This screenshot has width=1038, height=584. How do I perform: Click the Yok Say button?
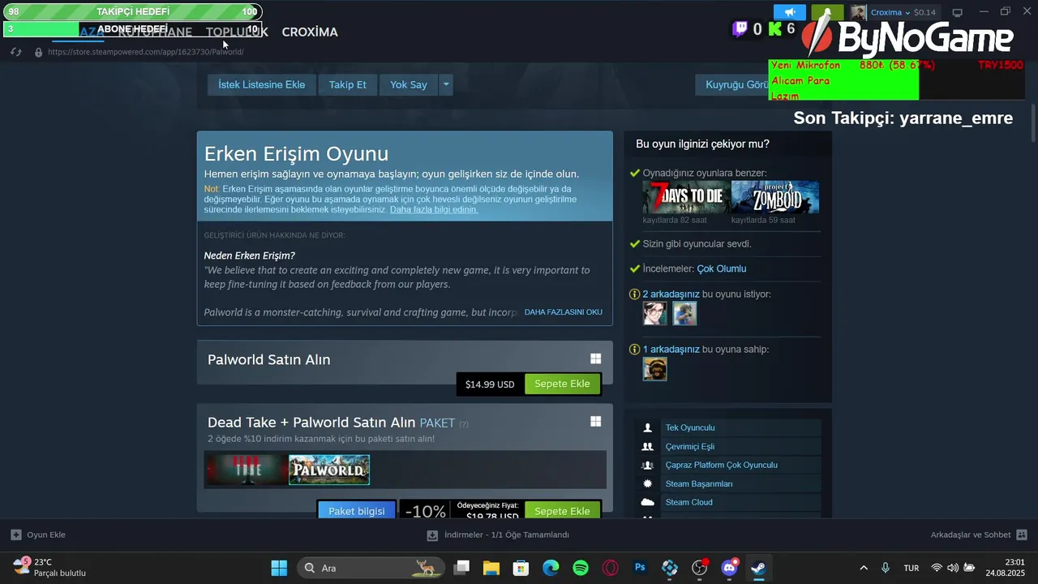(408, 84)
